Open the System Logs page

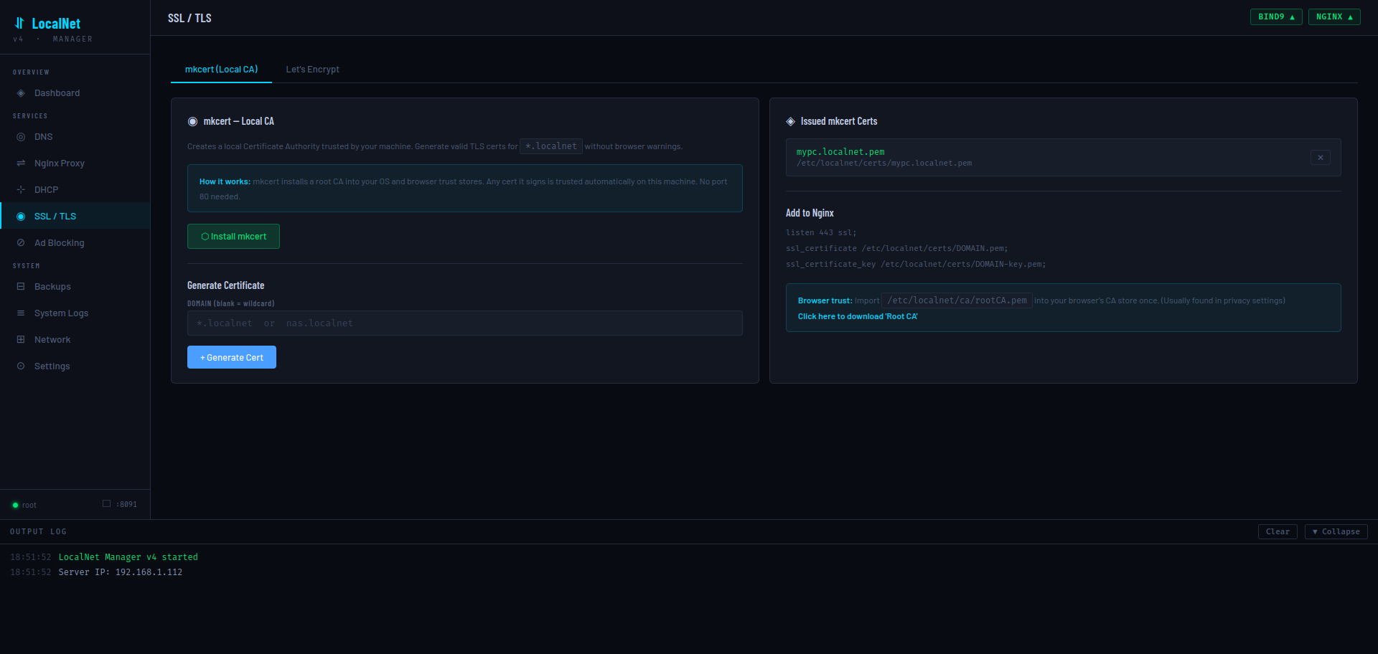click(x=75, y=313)
